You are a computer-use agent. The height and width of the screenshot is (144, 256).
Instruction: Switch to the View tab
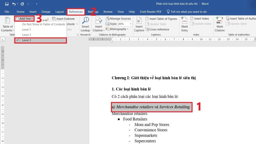[x=121, y=12]
